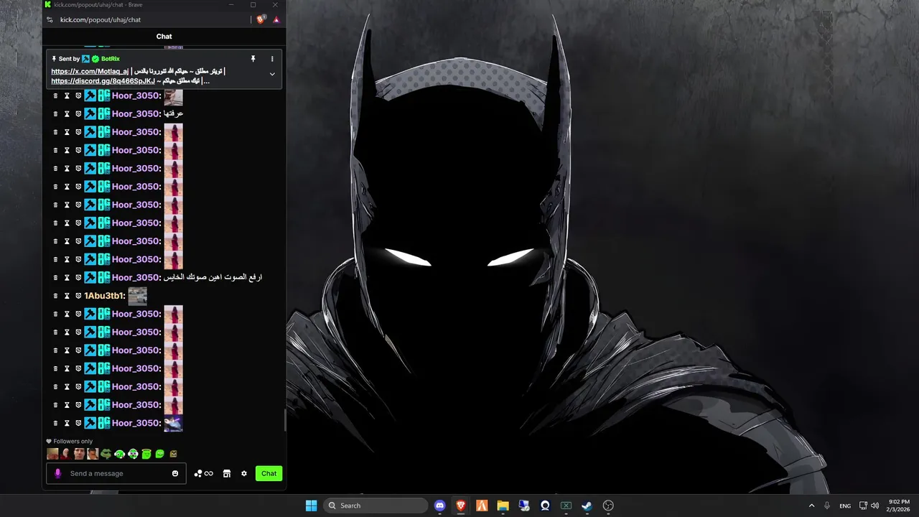The width and height of the screenshot is (919, 517).
Task: Ban 1Abu3tb1 using the shield icon
Action: (x=78, y=296)
